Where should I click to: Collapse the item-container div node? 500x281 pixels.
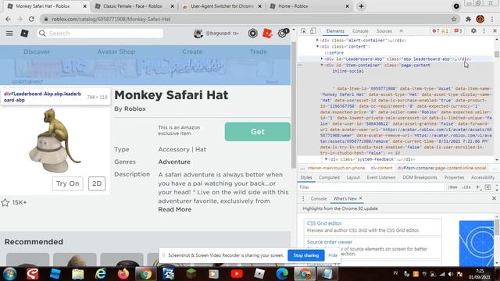[322, 65]
